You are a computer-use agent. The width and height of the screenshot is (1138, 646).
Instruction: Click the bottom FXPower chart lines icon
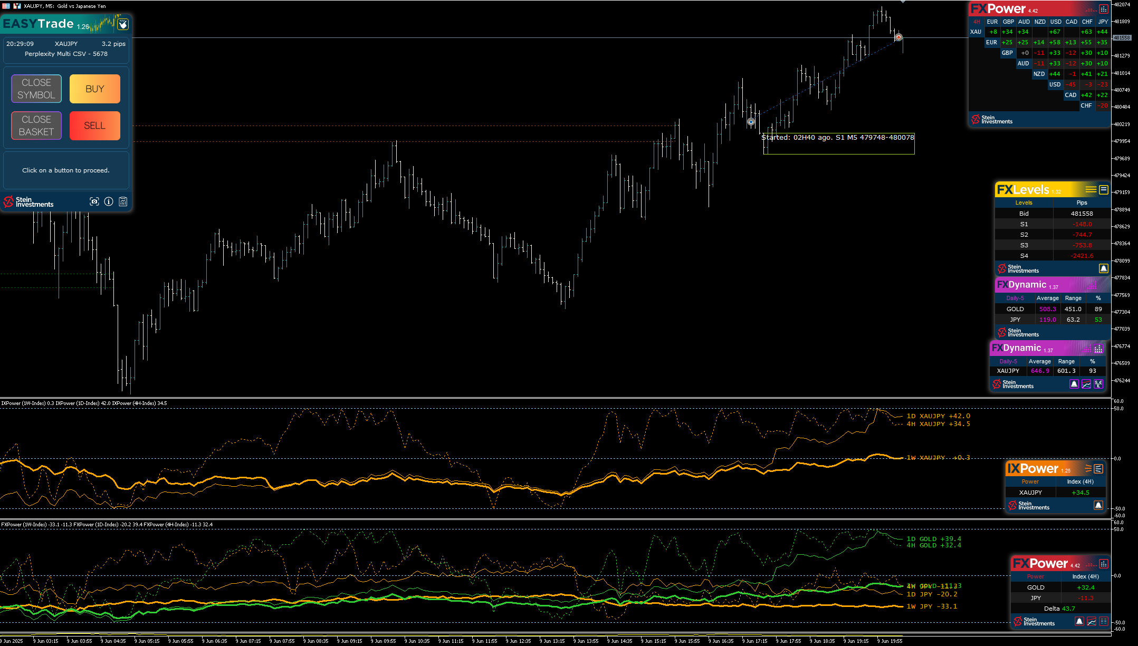1092,621
